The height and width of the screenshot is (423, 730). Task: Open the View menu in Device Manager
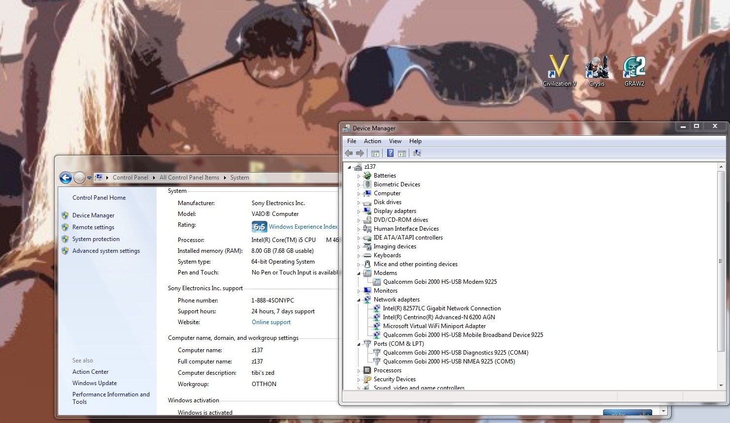[x=395, y=141]
